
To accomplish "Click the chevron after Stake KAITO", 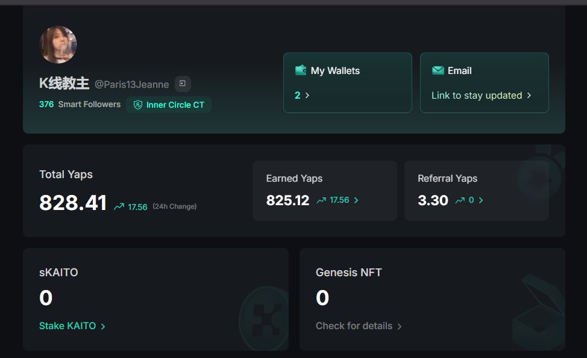I will pos(103,327).
